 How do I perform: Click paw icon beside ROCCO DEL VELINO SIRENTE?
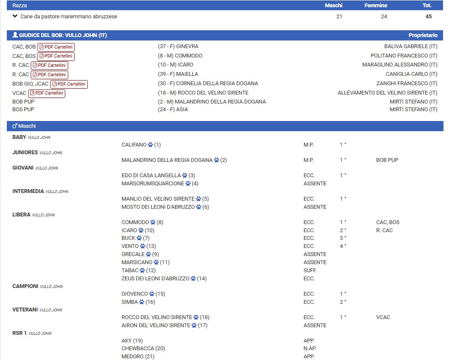click(x=196, y=317)
